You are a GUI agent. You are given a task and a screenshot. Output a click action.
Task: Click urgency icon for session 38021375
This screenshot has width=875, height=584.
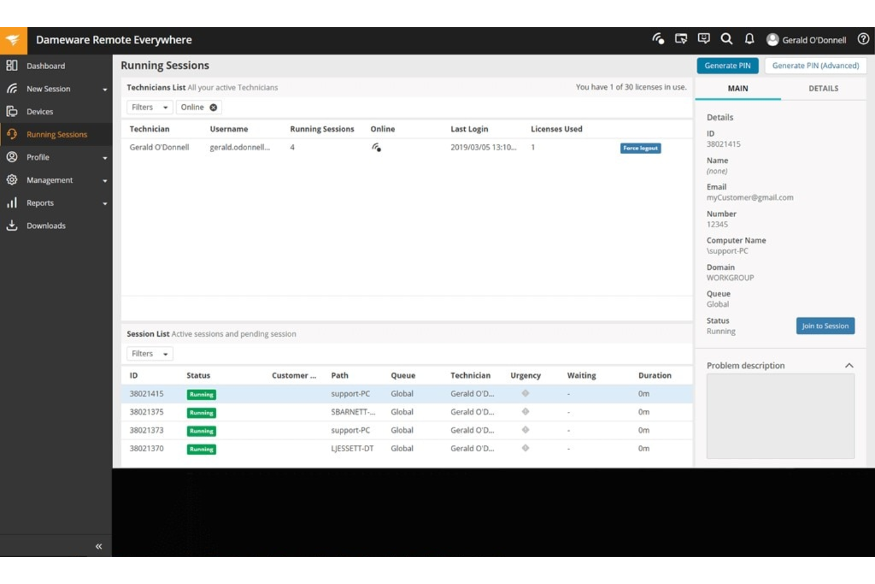click(525, 412)
